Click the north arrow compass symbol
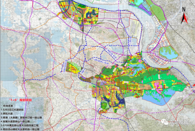195x131 pixels. click(184, 16)
